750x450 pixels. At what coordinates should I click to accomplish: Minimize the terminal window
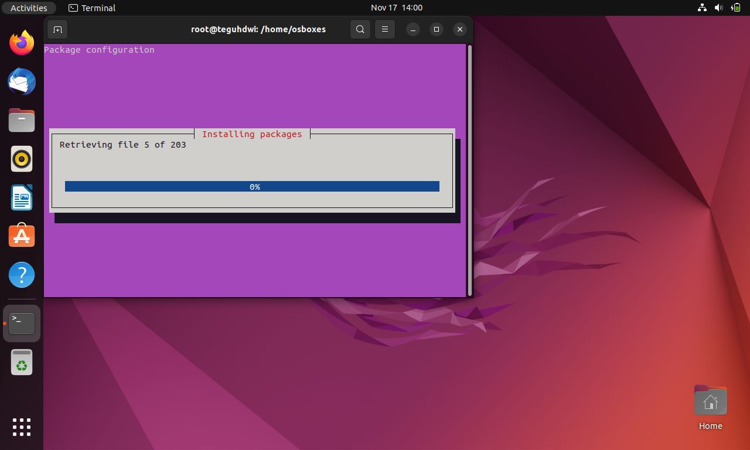pos(413,29)
